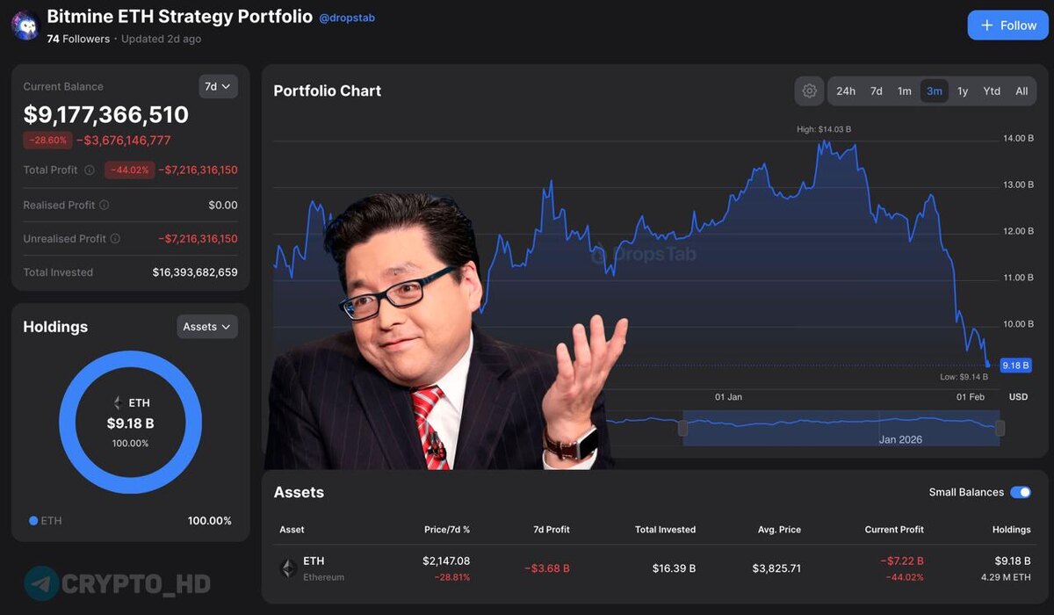
Task: Click the 74 Followers count
Action: [x=78, y=39]
